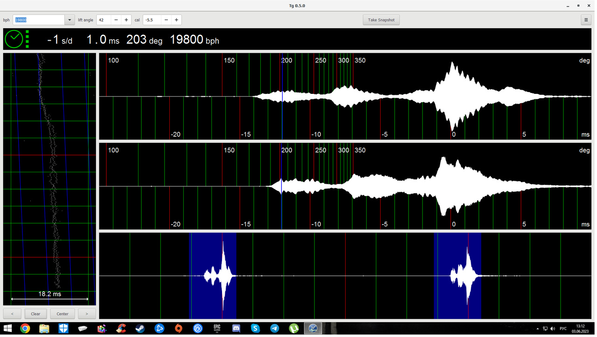Open the hamburger menu button
The height and width of the screenshot is (337, 597).
tap(586, 20)
